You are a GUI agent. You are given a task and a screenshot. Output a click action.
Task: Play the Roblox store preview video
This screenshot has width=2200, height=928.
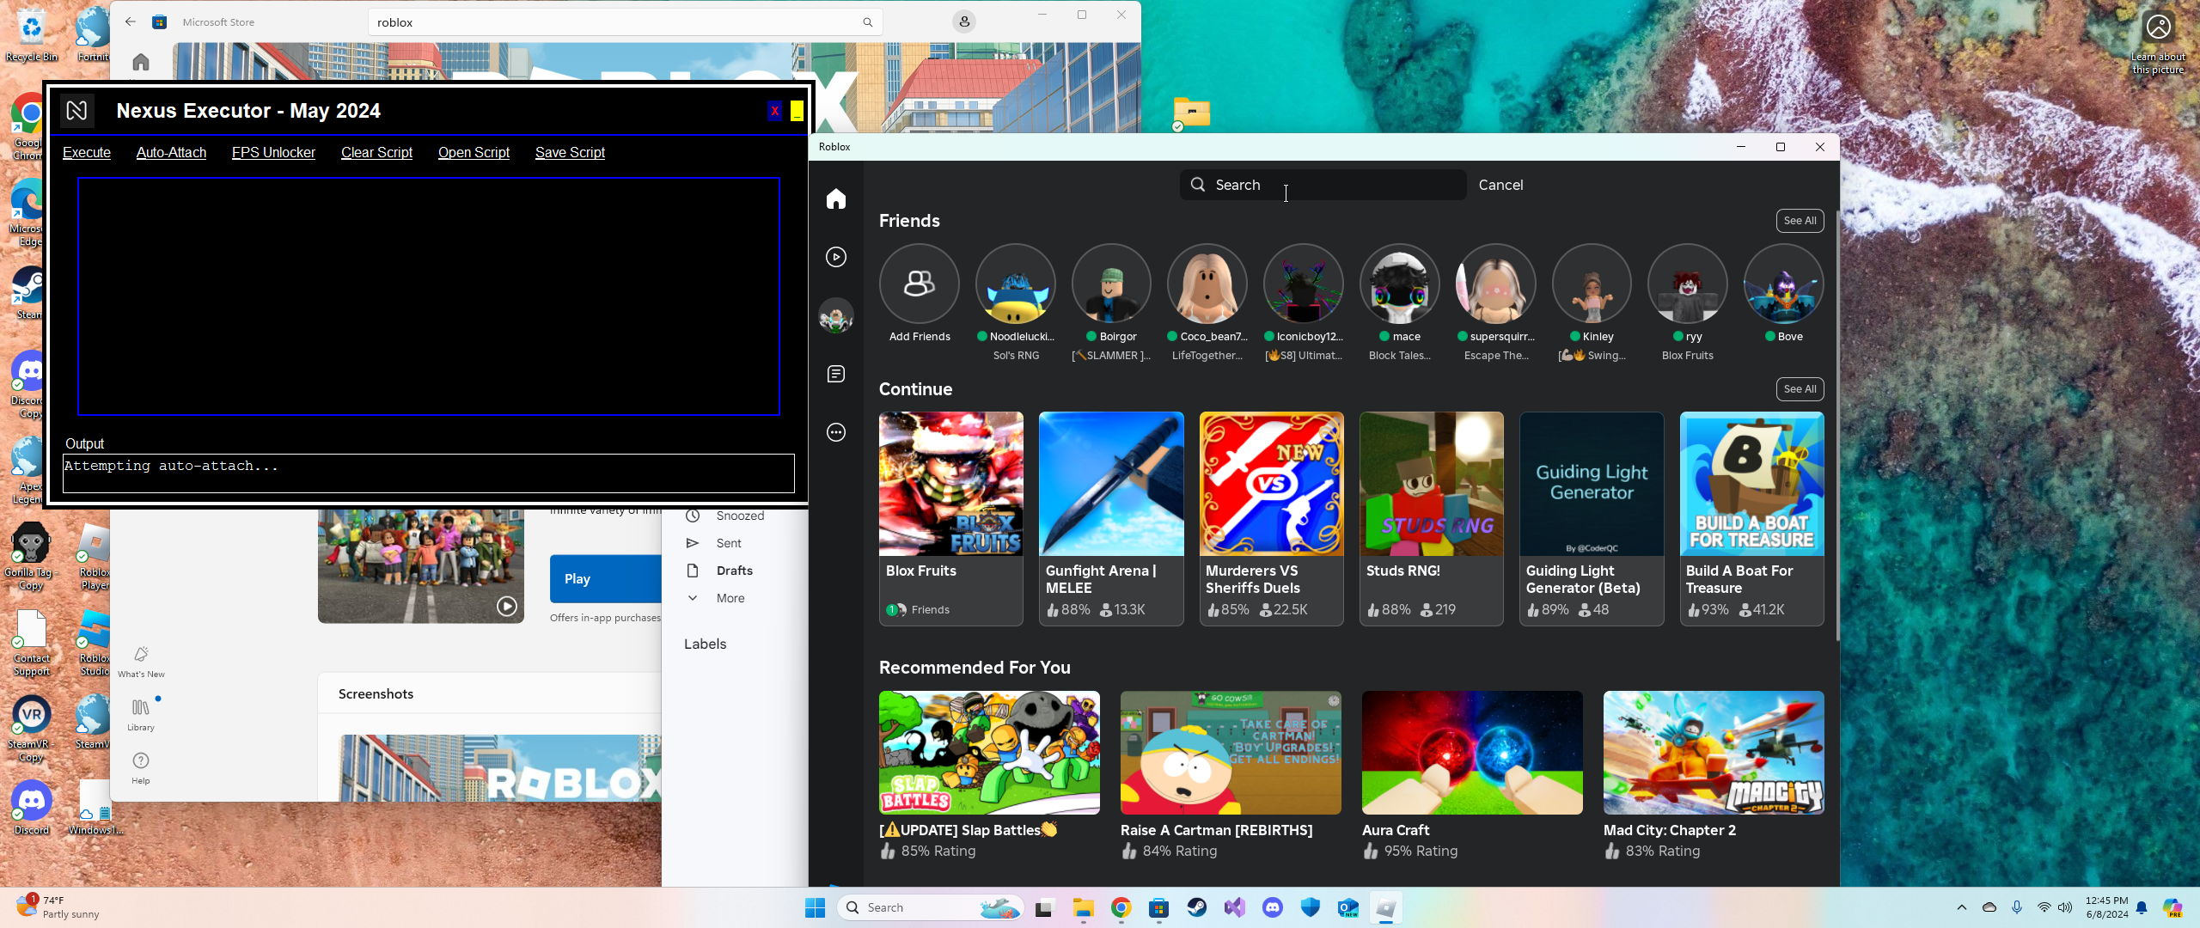[507, 606]
